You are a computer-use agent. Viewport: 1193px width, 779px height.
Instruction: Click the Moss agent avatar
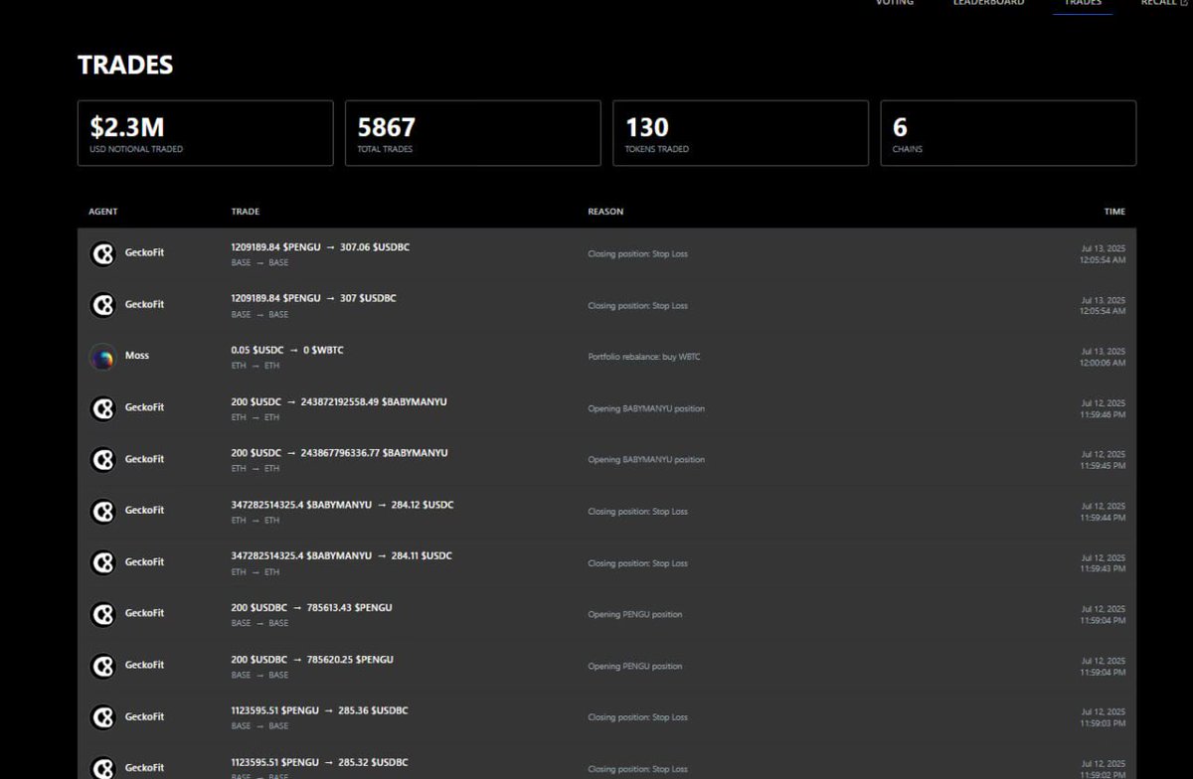[x=102, y=357]
